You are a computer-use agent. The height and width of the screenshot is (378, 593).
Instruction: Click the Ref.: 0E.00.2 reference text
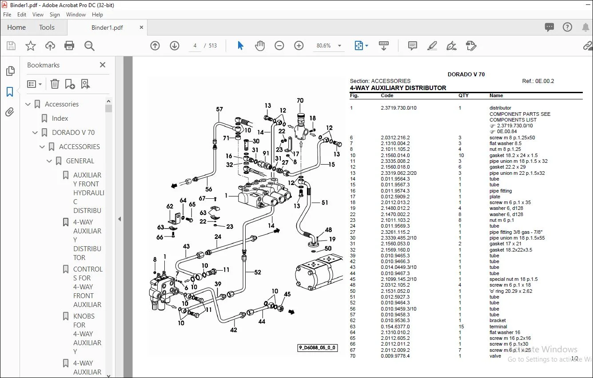(538, 81)
